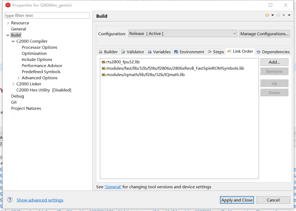Open Predefined Symbols page

(x=41, y=72)
